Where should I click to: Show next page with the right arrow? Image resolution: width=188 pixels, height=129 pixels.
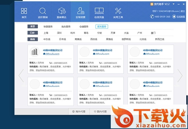[x=180, y=75]
